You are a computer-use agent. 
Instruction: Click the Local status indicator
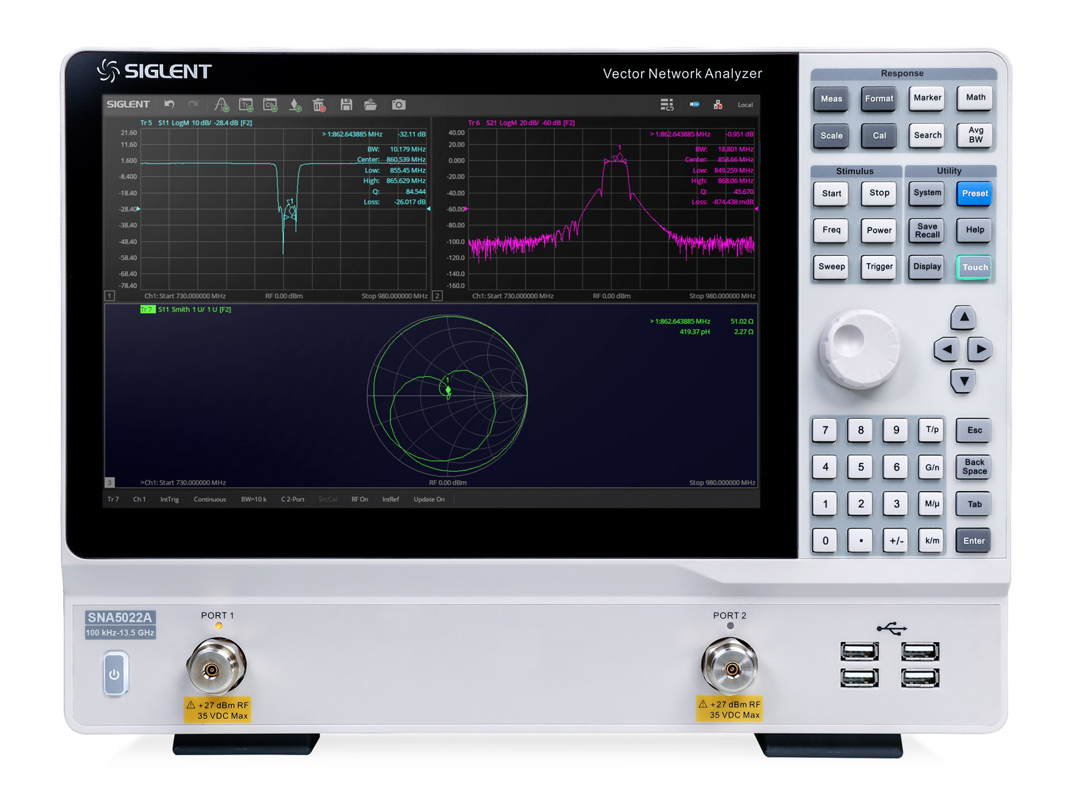coord(745,105)
